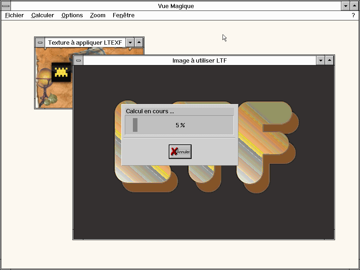Minimize the Texture à appliquer LTEXF window

130,43
